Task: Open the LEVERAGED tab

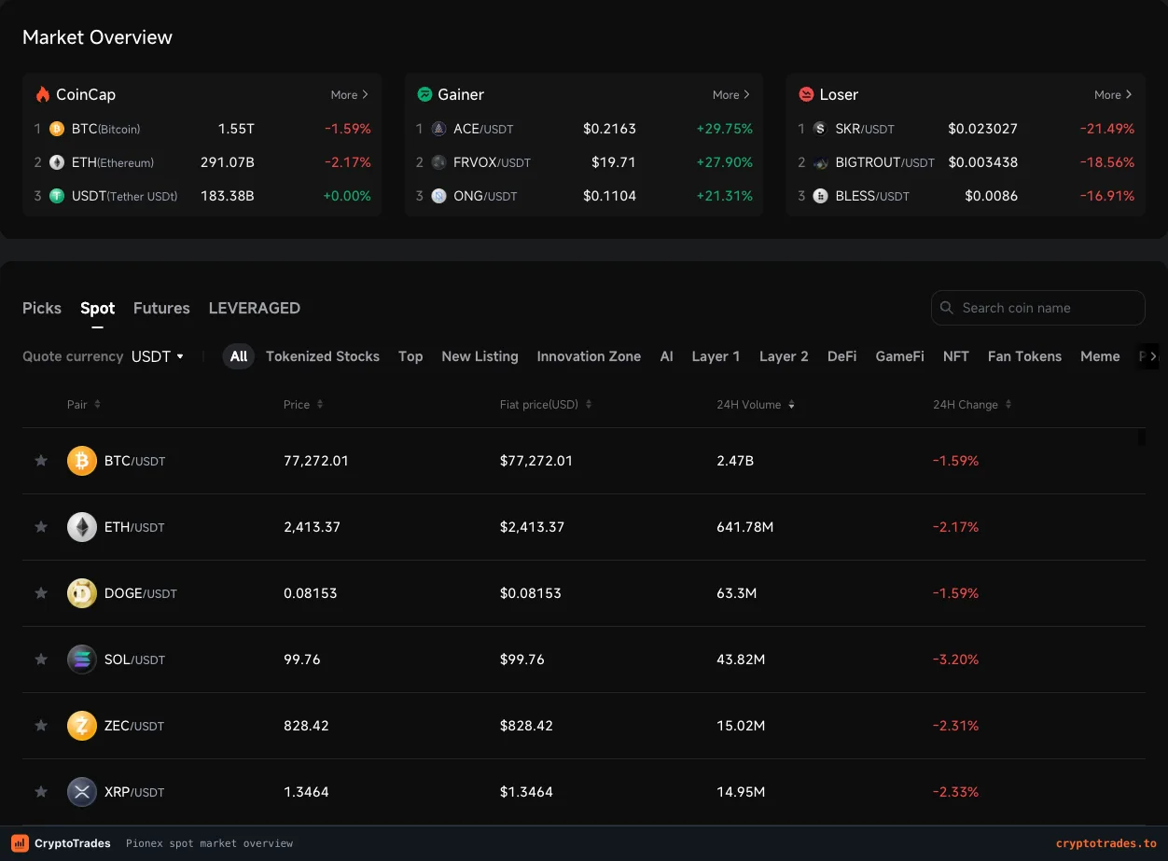Action: click(x=255, y=308)
